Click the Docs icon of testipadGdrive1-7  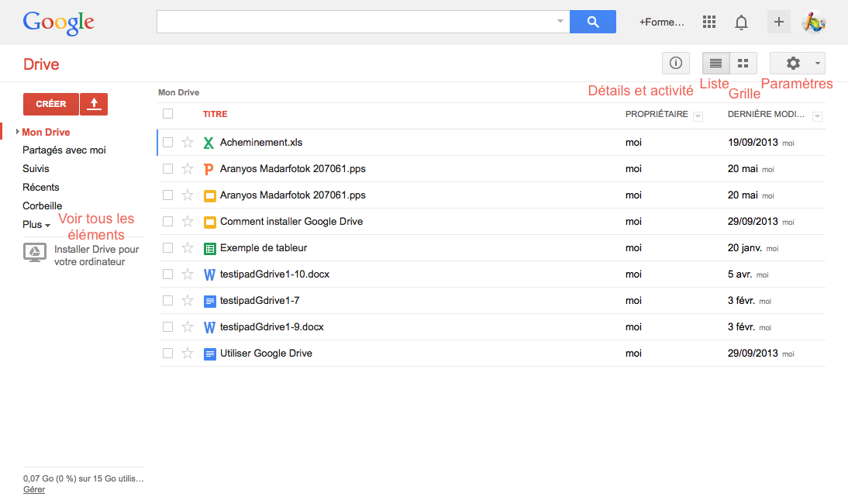tap(210, 302)
